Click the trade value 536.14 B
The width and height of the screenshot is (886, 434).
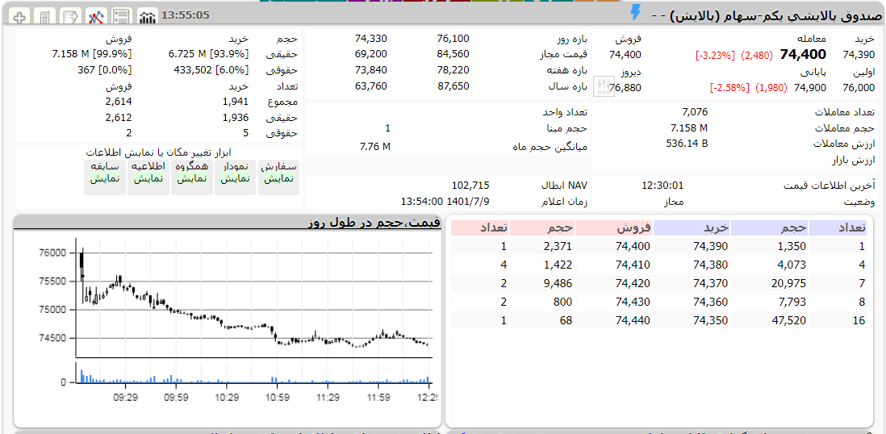point(687,143)
